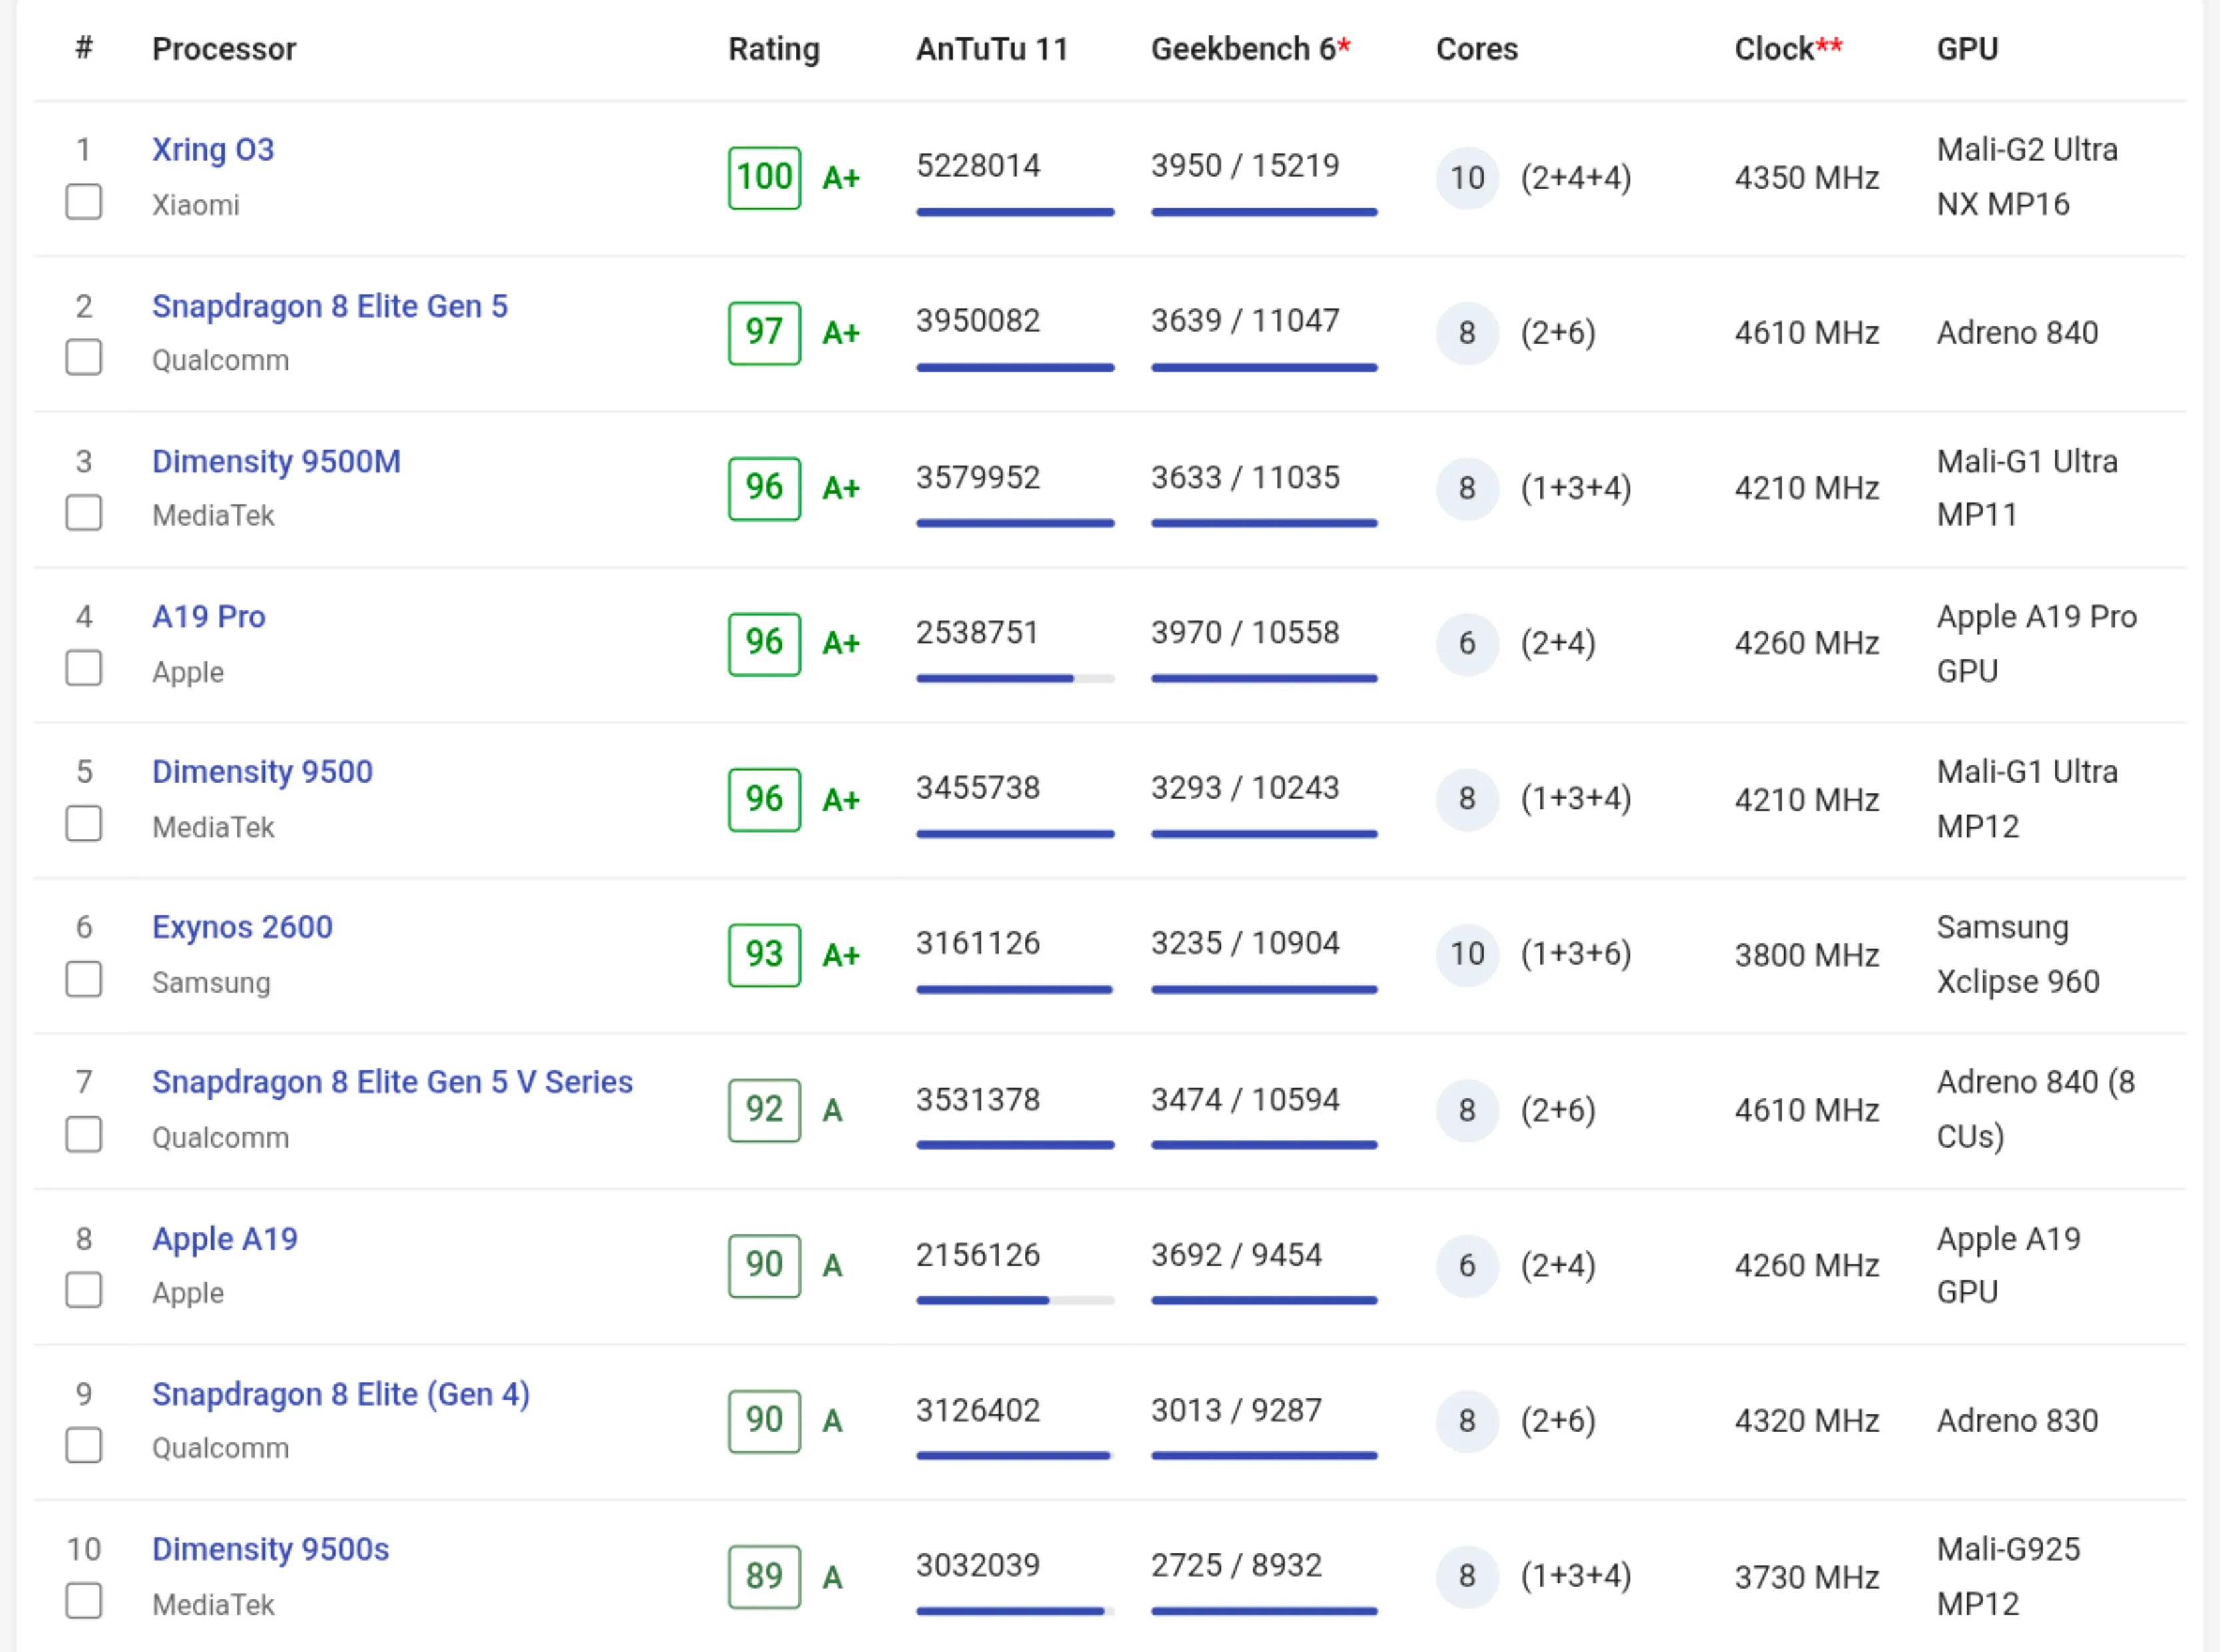2220x1652 pixels.
Task: Click the AnTuTu score 2156126
Action: click(978, 1255)
